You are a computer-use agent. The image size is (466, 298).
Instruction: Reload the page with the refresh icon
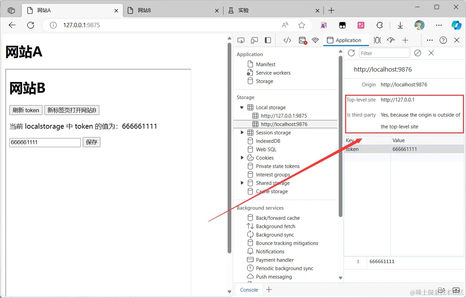pyautogui.click(x=31, y=25)
